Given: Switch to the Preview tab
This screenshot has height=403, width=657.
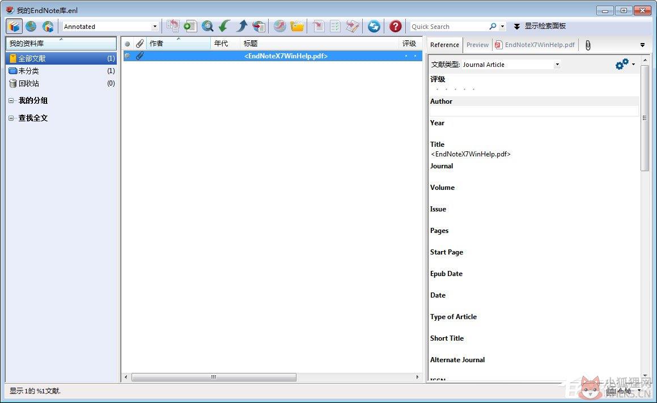Looking at the screenshot, I should coord(477,45).
